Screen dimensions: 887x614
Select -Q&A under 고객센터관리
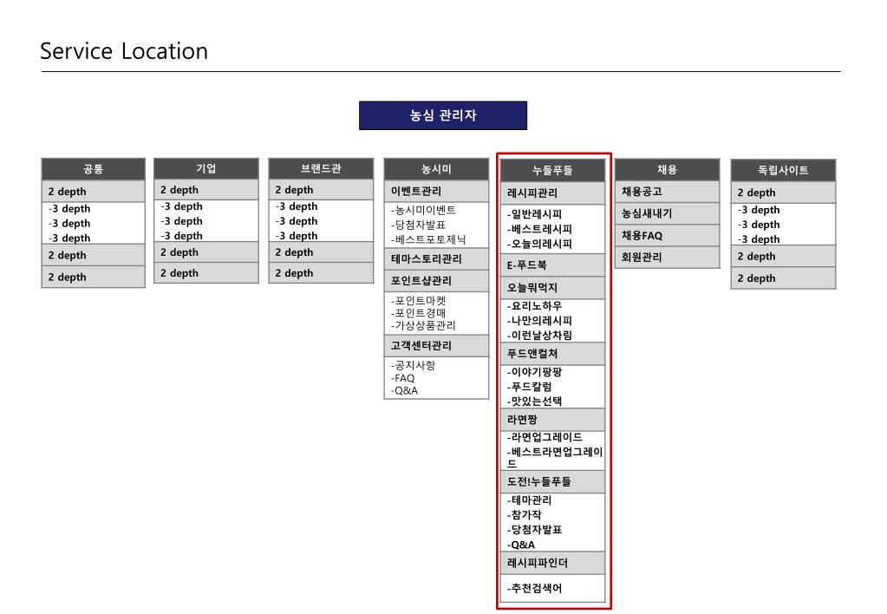coord(404,390)
